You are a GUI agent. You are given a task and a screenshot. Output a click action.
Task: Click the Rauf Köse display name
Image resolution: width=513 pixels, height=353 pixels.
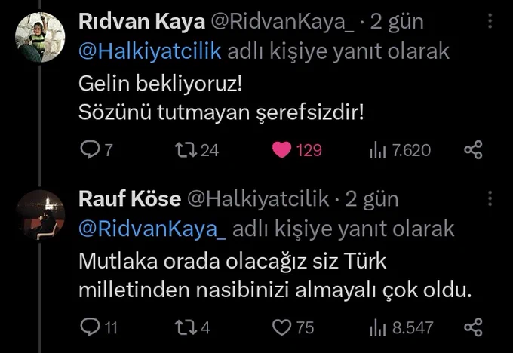click(x=129, y=199)
